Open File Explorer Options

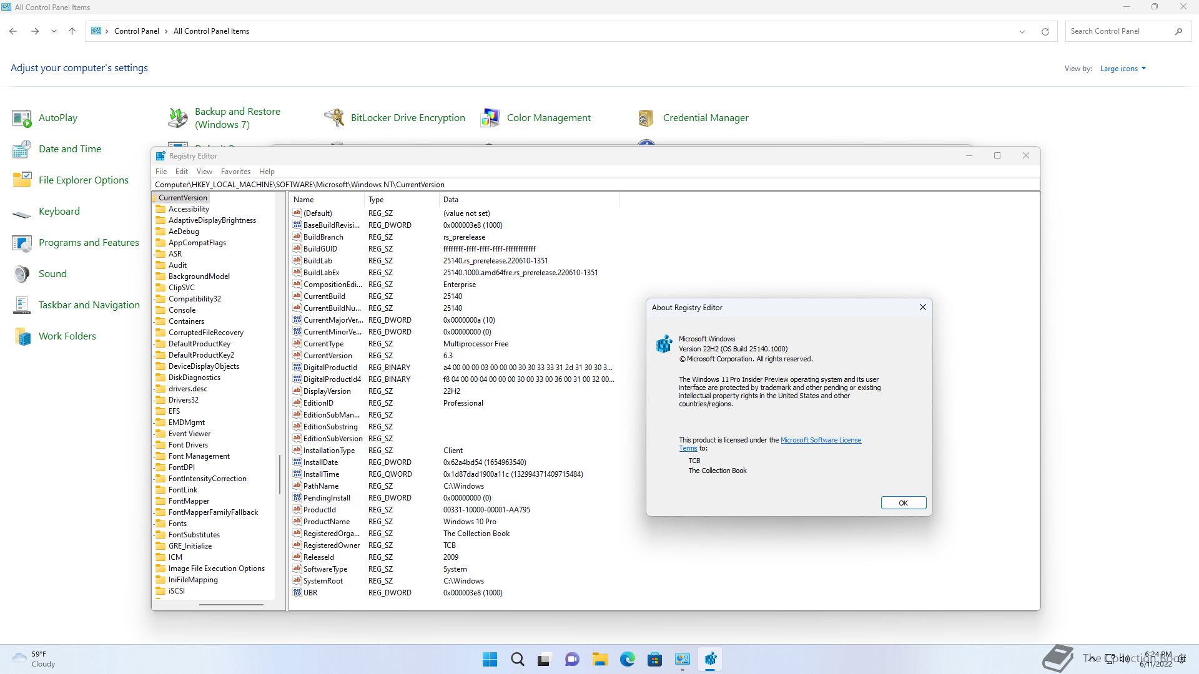tap(71, 180)
